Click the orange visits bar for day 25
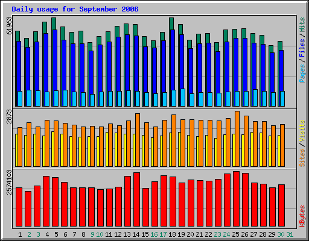The image size is (309, 241). pos(237,139)
